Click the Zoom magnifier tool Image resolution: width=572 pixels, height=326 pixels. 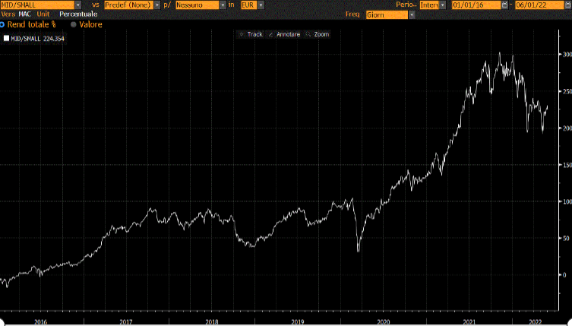point(318,34)
